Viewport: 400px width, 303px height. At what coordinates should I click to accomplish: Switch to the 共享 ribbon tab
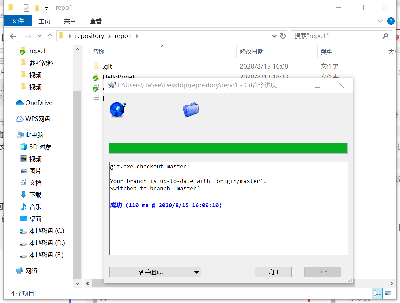click(x=70, y=21)
